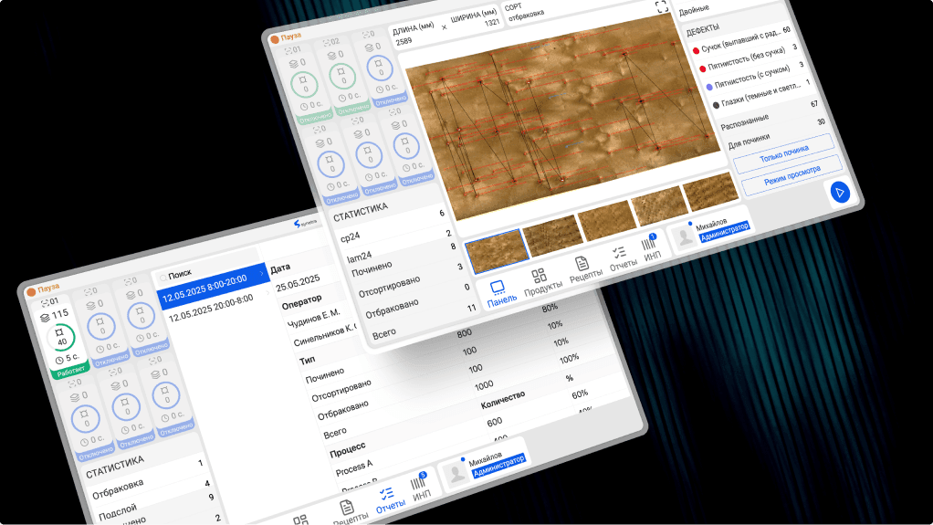Click the red dot beside Сучок defect

tap(697, 51)
